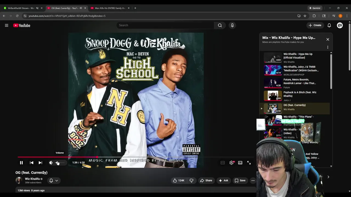The height and width of the screenshot is (197, 351).
Task: Select the OG (feat. Curren$y) browser tab
Action: tap(64, 8)
